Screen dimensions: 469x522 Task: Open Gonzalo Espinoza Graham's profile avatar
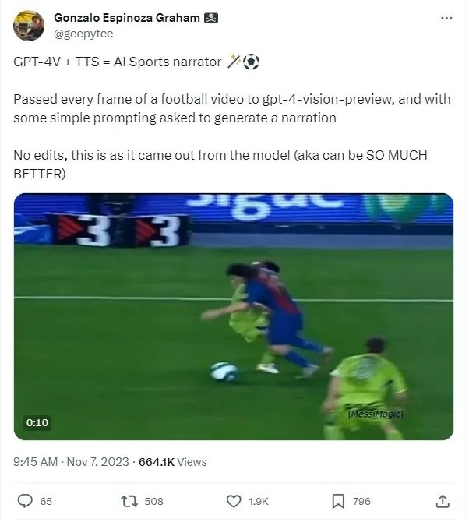pyautogui.click(x=29, y=26)
